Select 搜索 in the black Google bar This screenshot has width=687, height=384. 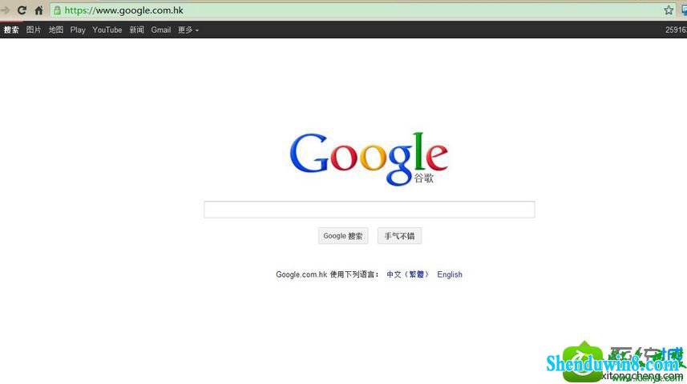(11, 30)
